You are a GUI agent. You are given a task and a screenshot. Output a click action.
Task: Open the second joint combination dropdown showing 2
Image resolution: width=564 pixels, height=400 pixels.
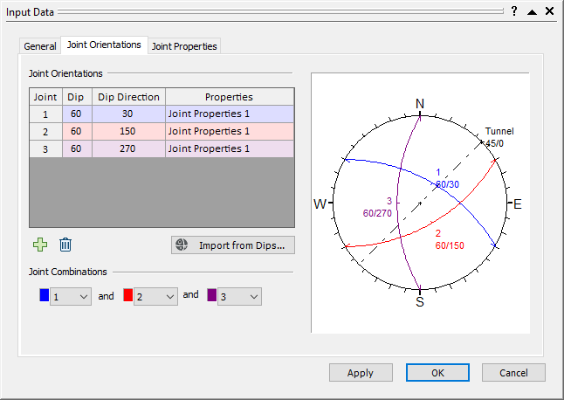[x=155, y=296]
